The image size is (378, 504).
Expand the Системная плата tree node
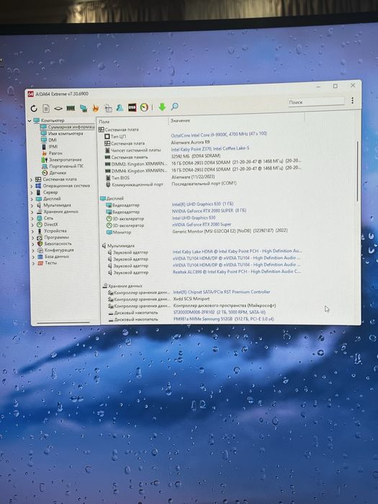[32, 180]
